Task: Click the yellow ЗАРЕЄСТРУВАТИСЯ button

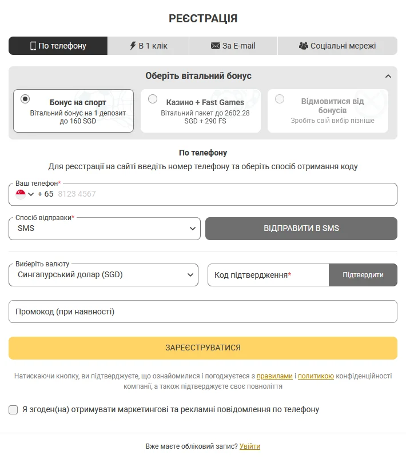Action: click(203, 348)
